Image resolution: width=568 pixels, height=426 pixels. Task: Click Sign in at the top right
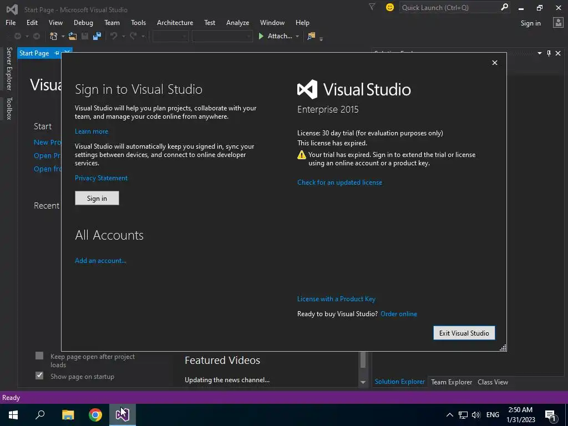pyautogui.click(x=530, y=23)
